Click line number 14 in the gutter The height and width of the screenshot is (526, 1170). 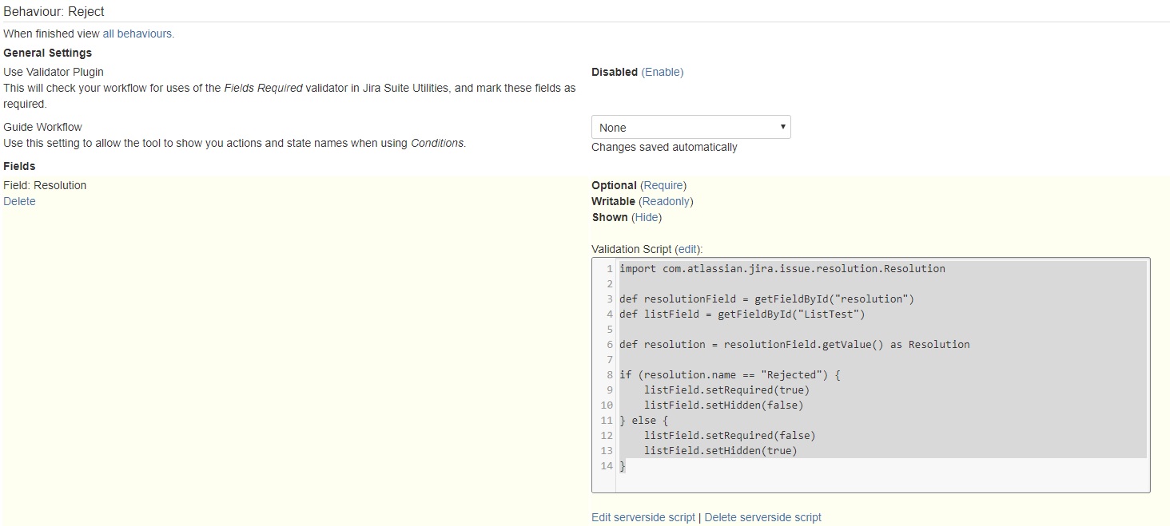607,466
